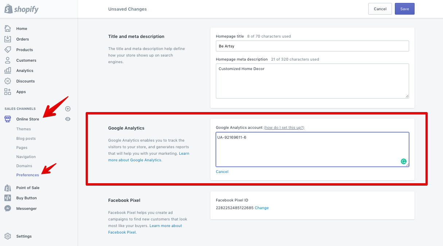The width and height of the screenshot is (443, 246).
Task: Click the Homepage meta description textarea
Action: point(312,81)
